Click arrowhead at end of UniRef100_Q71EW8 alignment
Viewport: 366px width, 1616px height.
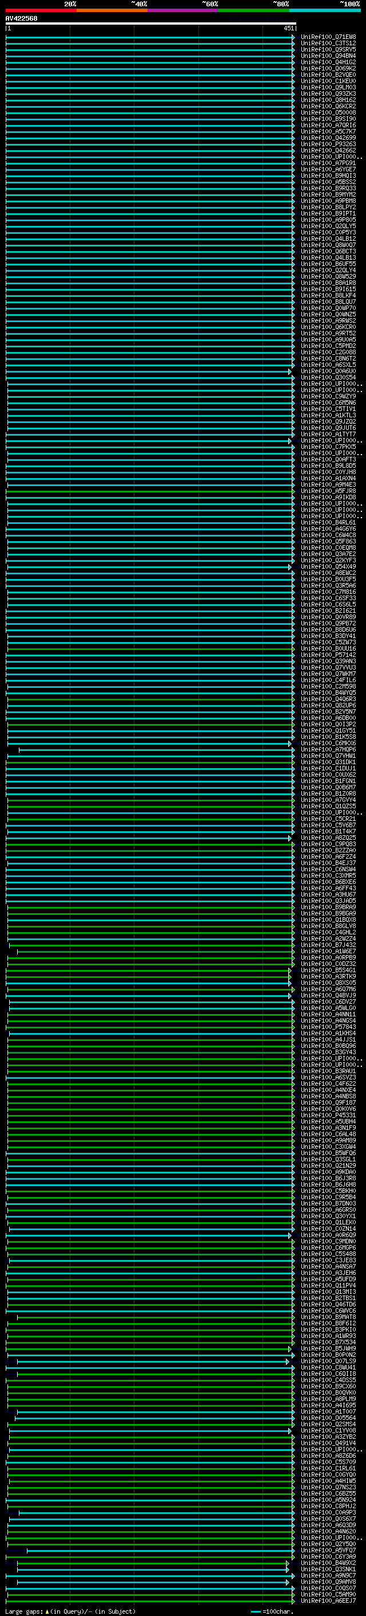point(293,37)
